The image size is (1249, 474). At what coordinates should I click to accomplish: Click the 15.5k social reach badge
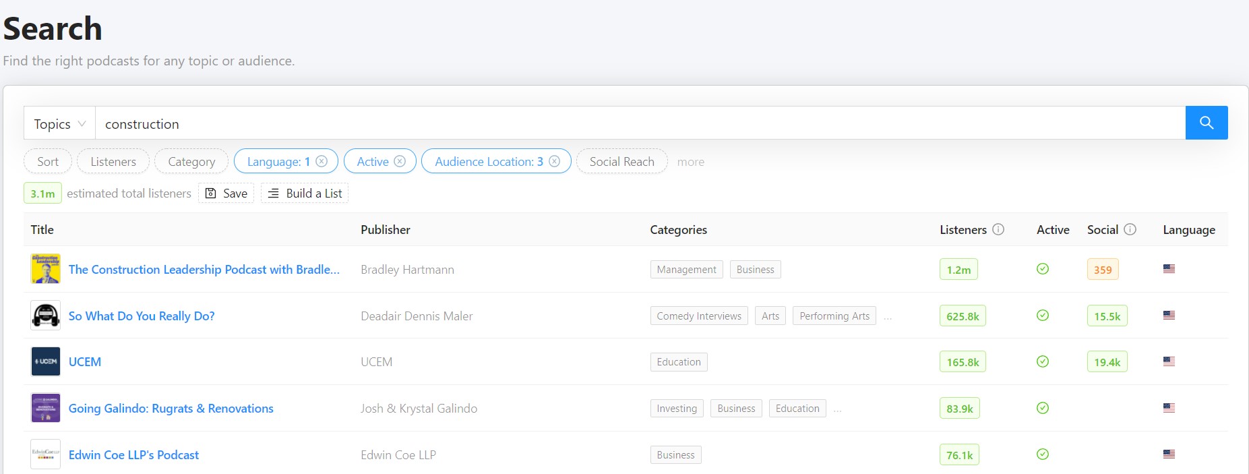point(1107,316)
